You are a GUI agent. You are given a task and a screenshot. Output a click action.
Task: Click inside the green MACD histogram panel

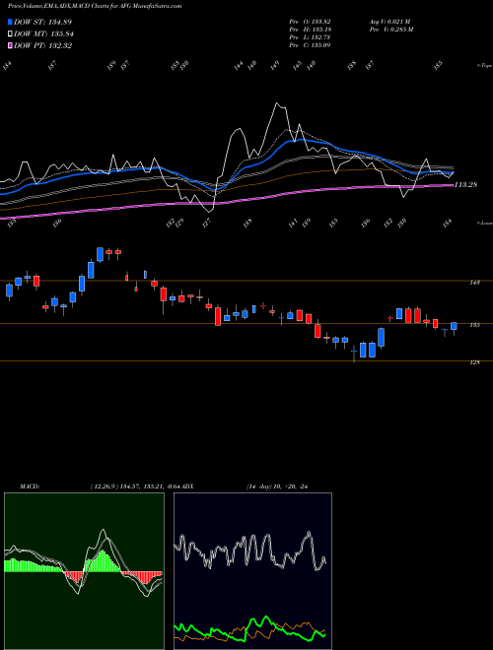coord(84,571)
